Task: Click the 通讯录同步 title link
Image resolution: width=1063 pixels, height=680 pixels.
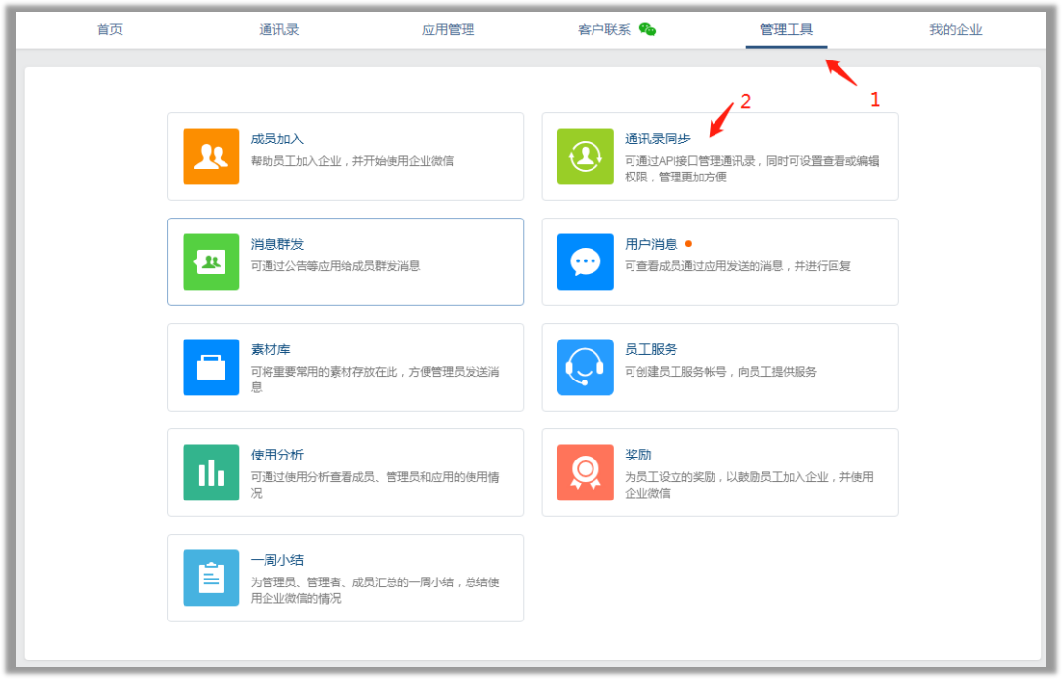Action: click(657, 139)
